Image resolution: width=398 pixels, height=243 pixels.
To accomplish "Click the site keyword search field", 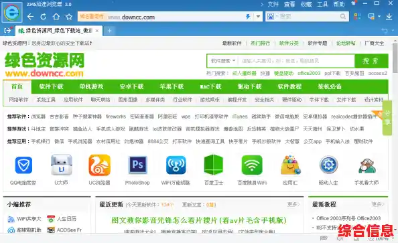I will (x=296, y=61).
